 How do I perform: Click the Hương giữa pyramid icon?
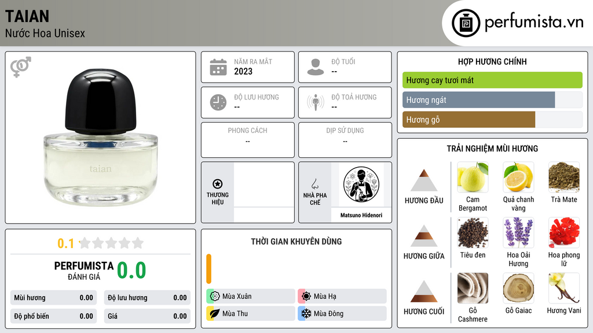(x=424, y=236)
